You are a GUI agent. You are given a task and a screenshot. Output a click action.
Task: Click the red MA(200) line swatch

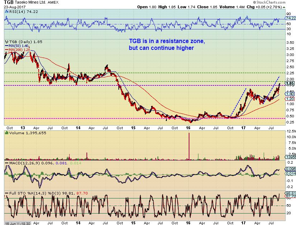(x=6, y=50)
